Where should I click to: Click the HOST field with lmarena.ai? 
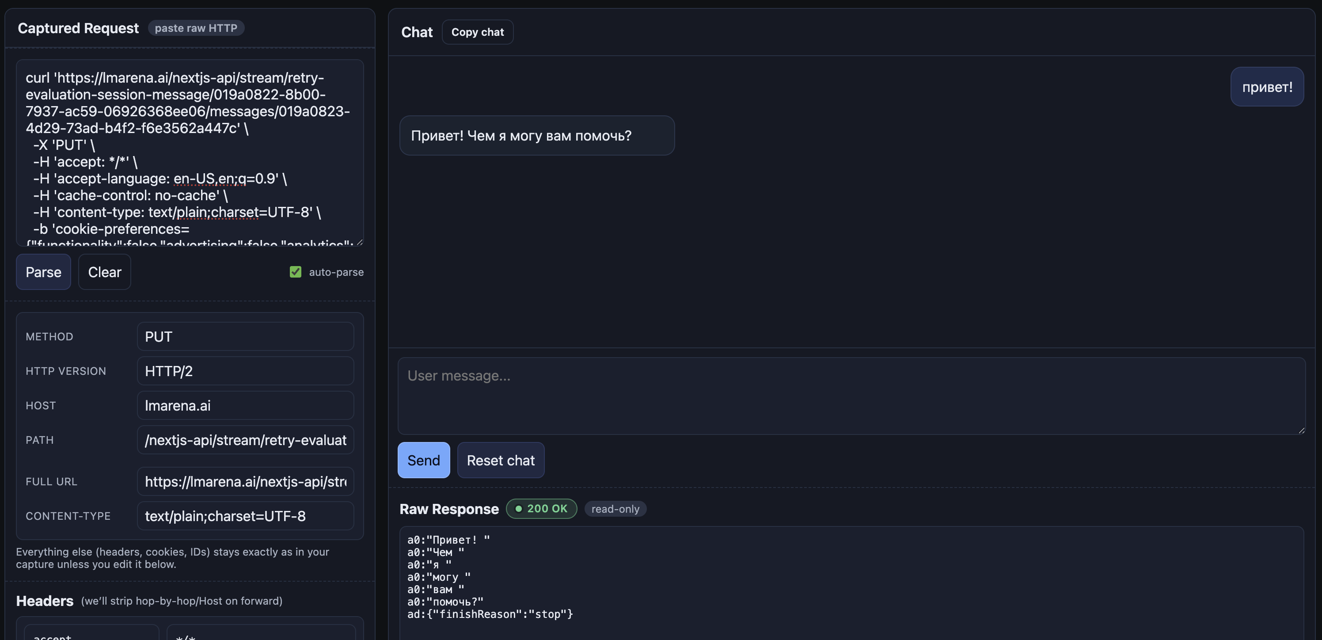[245, 405]
